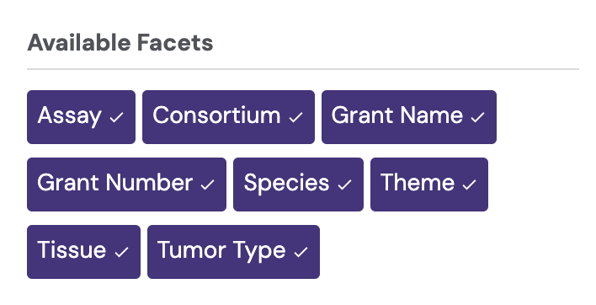
Task: Disable the Grant Name facet
Action: pos(409,117)
